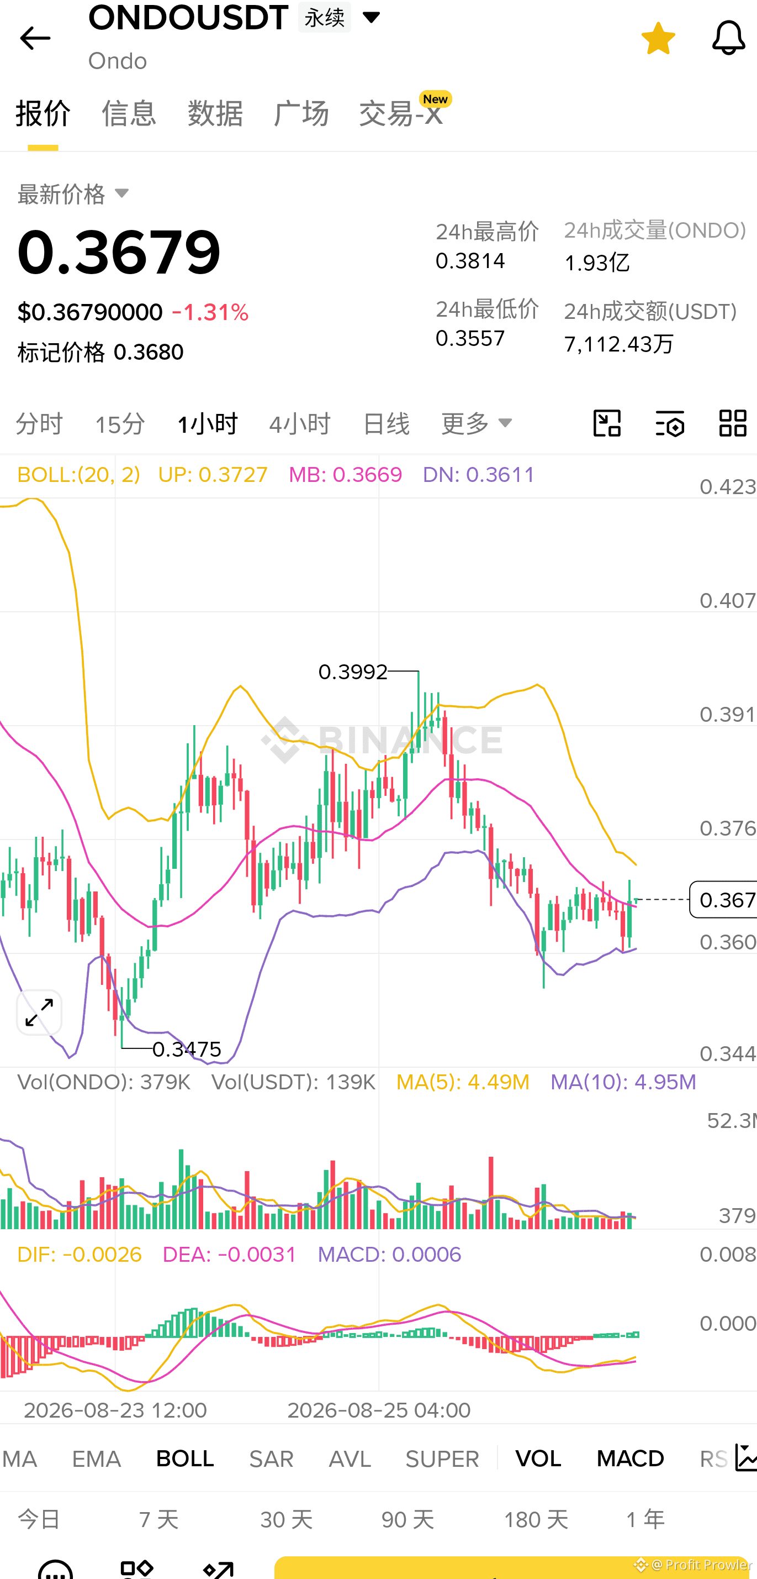Select the 15分 chart interval

120,423
